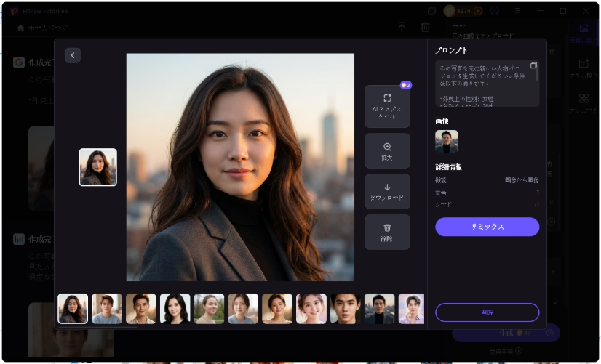
Task: Download the image with ダウンロード
Action: [x=387, y=191]
